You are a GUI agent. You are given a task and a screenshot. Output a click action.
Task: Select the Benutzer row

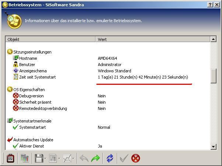pos(108,65)
